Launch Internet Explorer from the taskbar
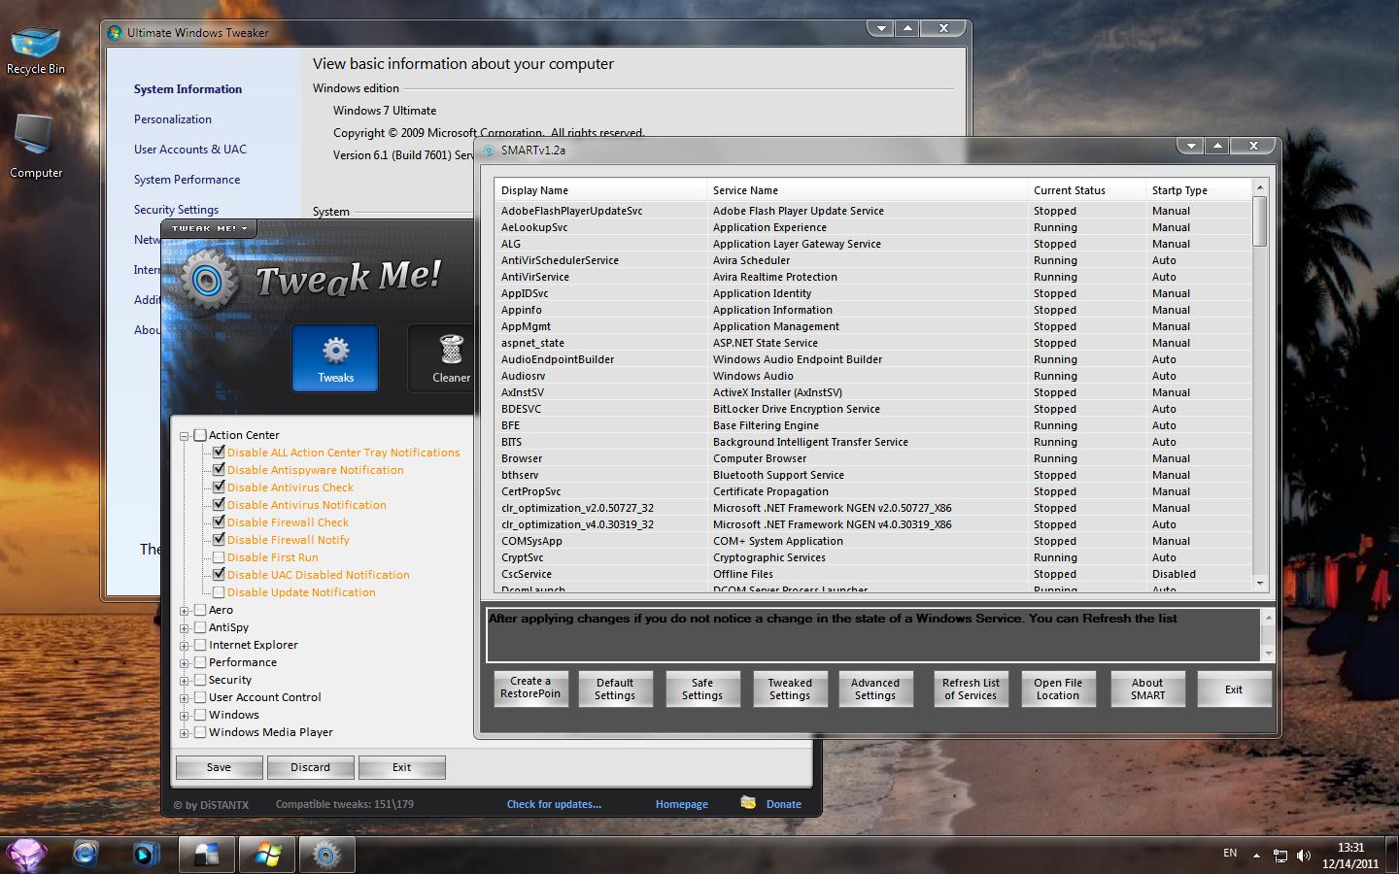Image resolution: width=1399 pixels, height=874 pixels. click(85, 855)
